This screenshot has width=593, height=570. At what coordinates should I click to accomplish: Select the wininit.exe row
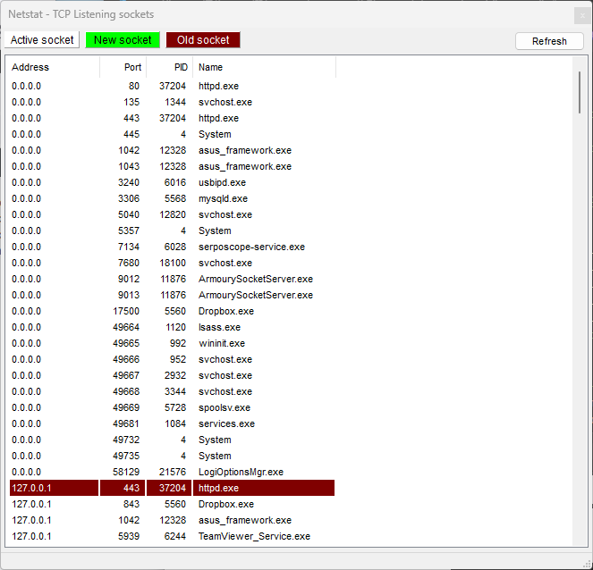coord(172,343)
